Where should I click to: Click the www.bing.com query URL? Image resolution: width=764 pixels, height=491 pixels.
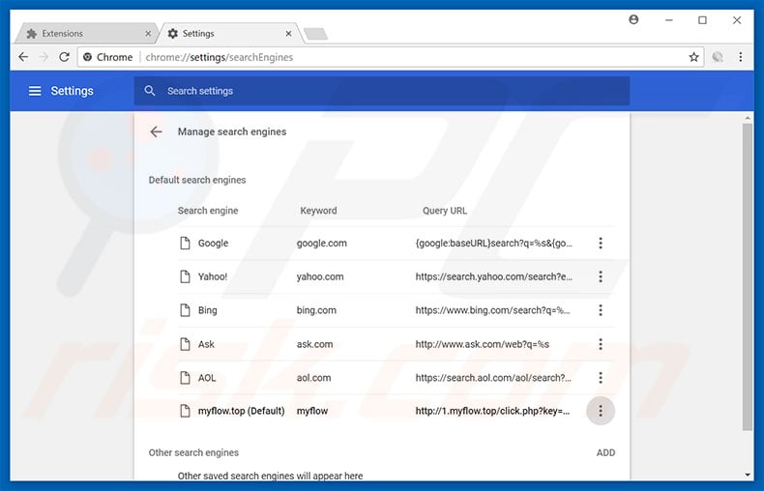(492, 310)
